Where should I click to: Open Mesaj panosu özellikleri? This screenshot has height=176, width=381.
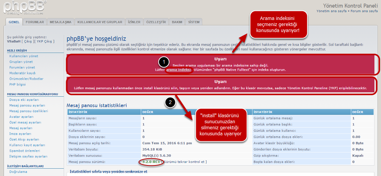tap(28, 111)
